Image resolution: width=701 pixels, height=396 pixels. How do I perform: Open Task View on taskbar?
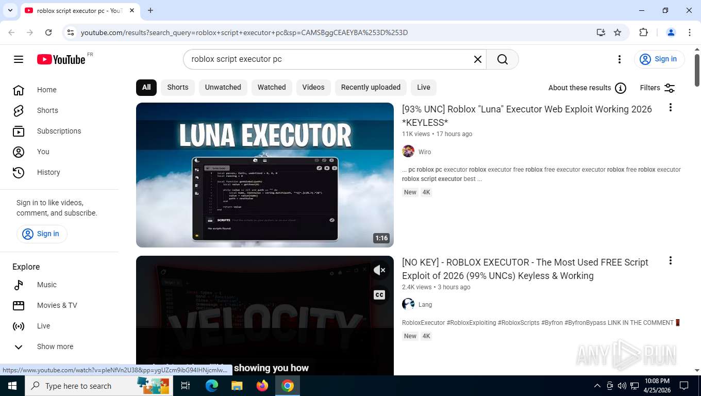186,386
